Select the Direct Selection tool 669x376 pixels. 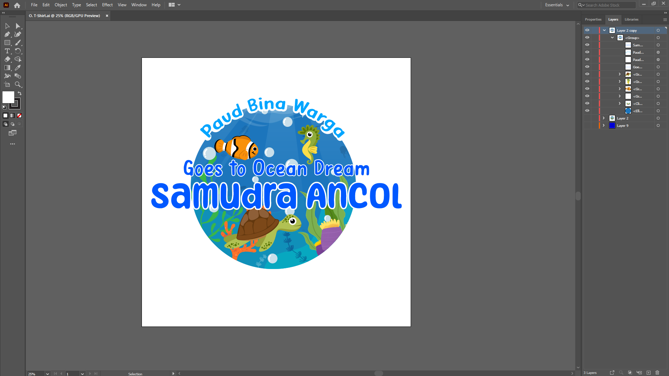coord(18,26)
